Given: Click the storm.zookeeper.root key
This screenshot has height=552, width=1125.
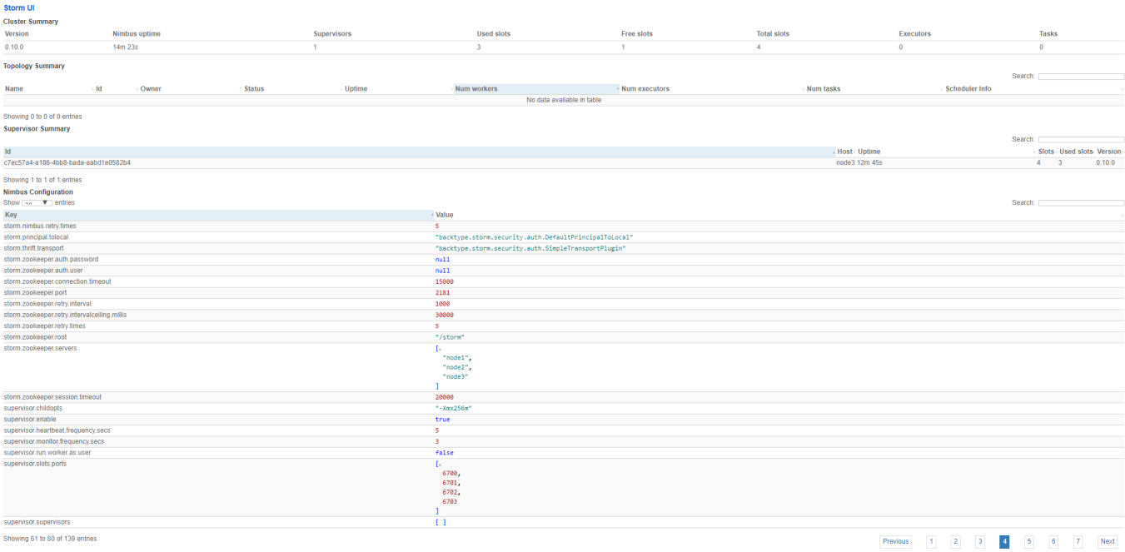Looking at the screenshot, I should coord(35,337).
